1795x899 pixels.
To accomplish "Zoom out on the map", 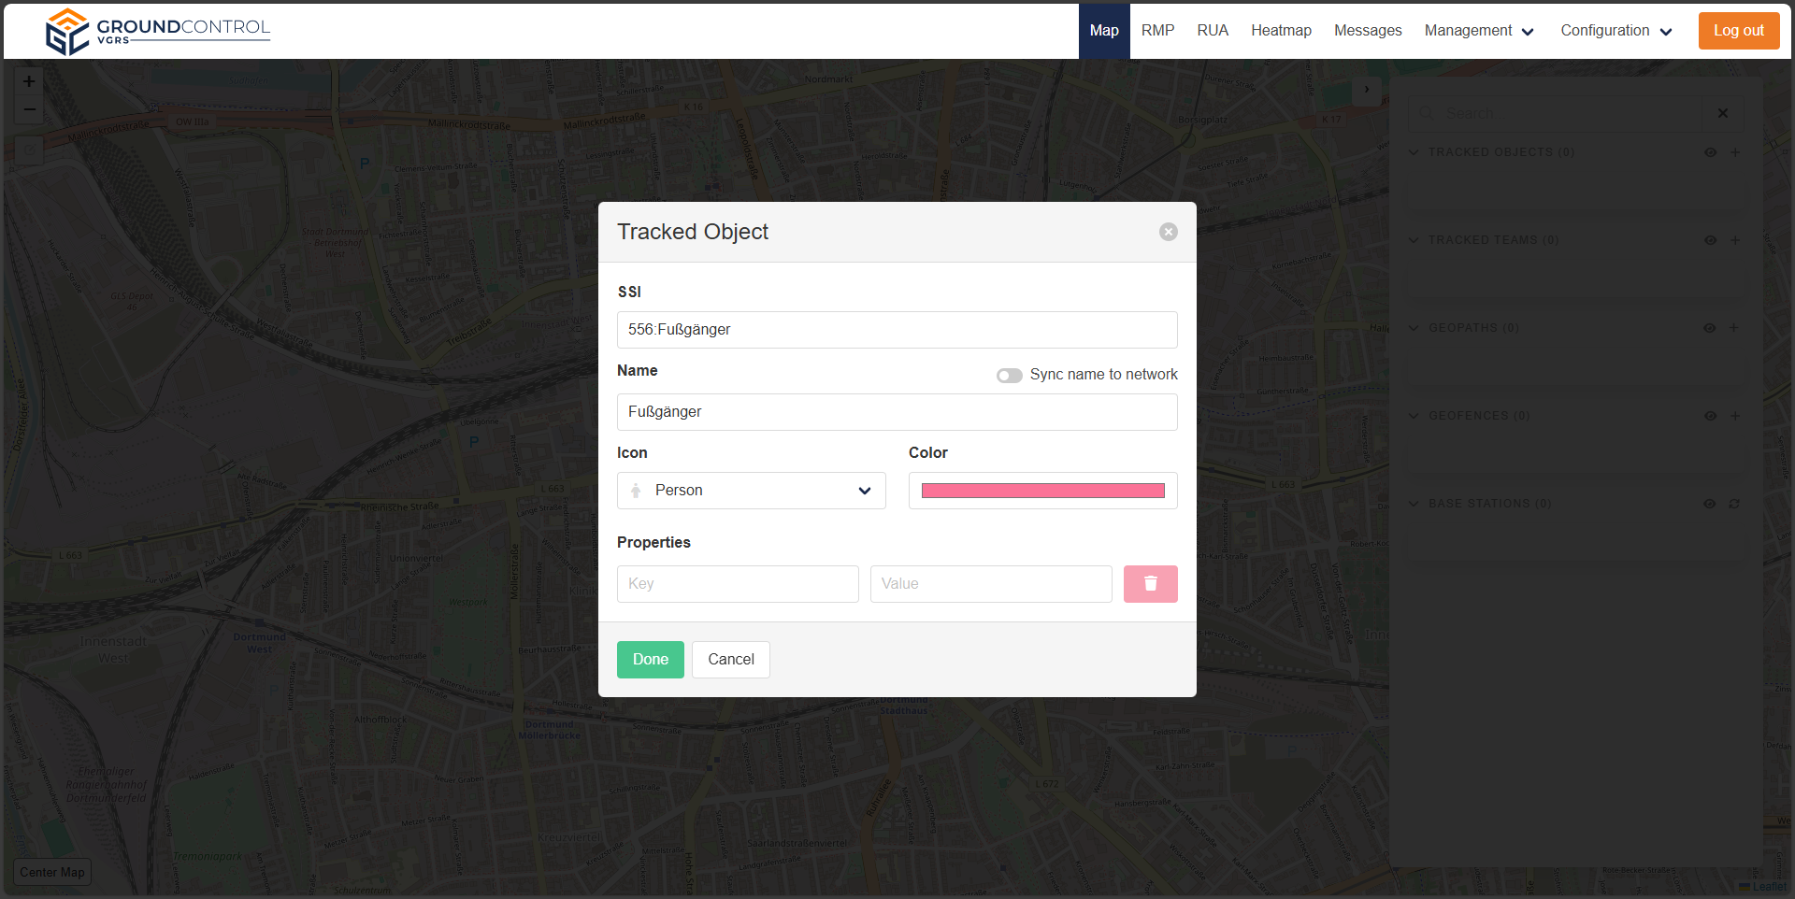I will tap(29, 110).
